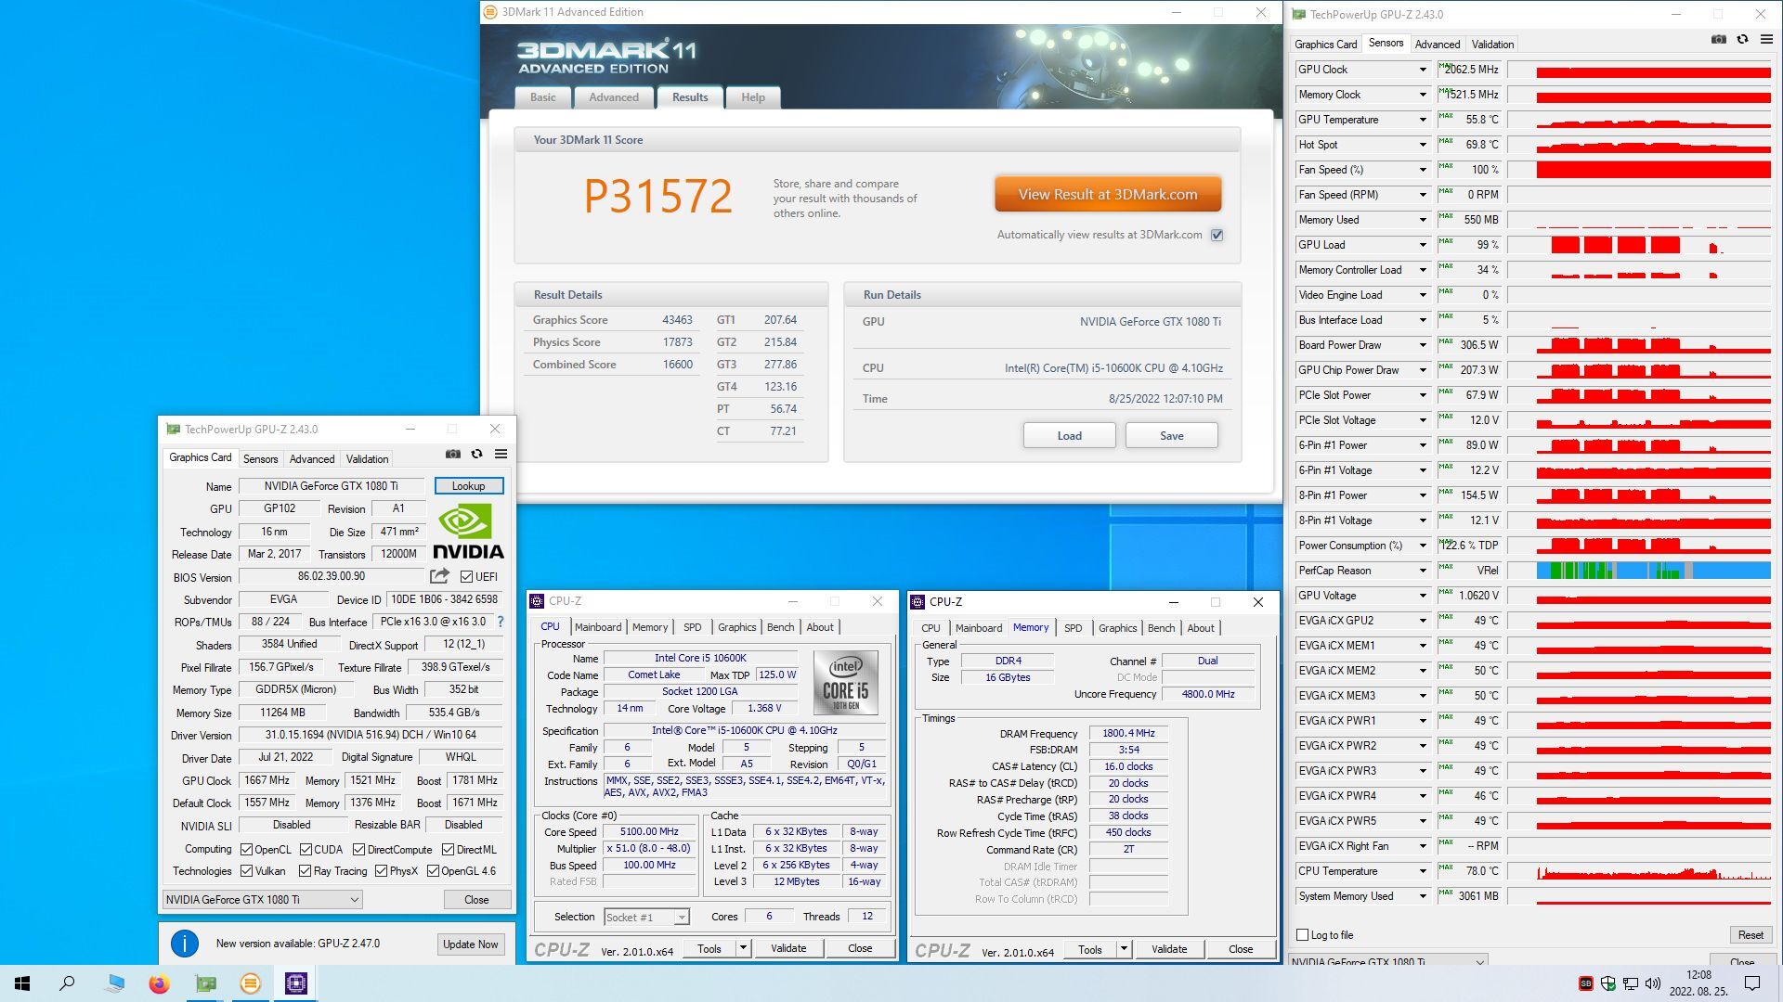Open the hamburger menu in small GPU-Z window

tap(501, 455)
